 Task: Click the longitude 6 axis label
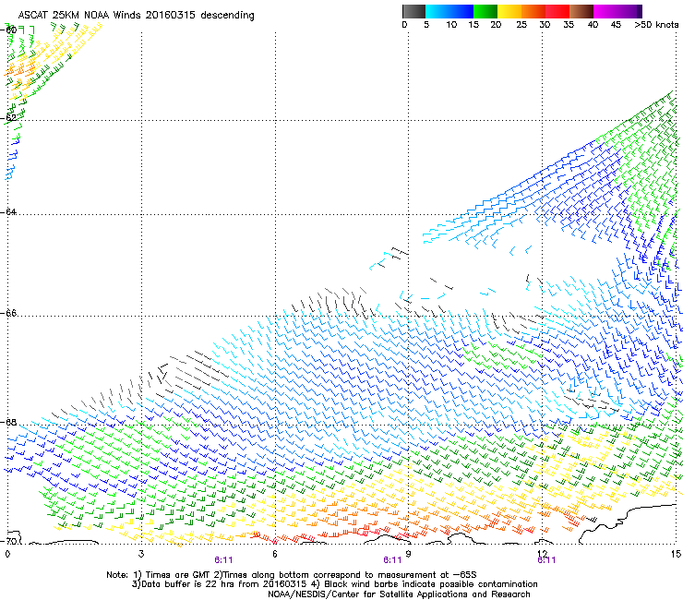point(275,554)
